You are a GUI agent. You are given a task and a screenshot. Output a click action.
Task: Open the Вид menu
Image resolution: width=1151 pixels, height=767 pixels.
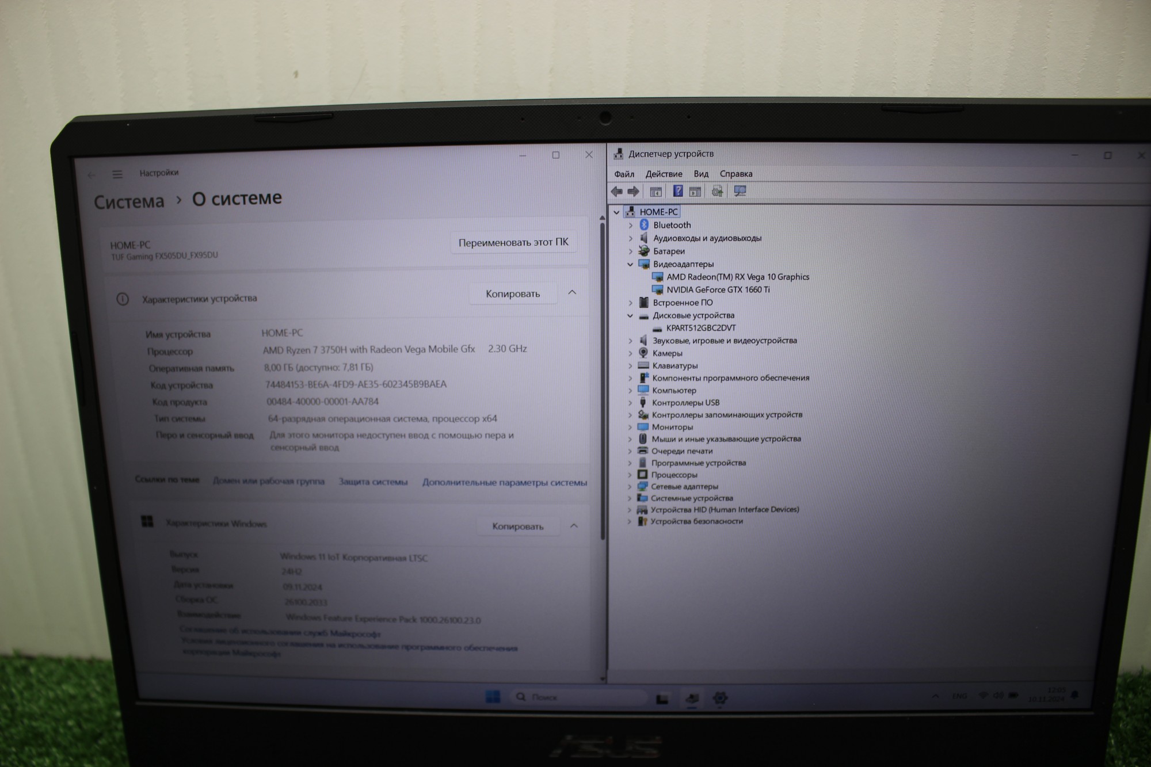pos(700,174)
